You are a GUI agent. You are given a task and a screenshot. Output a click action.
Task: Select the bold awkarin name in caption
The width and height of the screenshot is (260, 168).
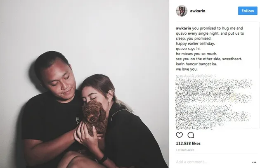pos(183,28)
